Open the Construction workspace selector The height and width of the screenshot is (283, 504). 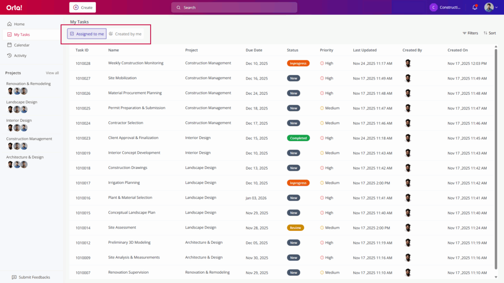pyautogui.click(x=445, y=7)
